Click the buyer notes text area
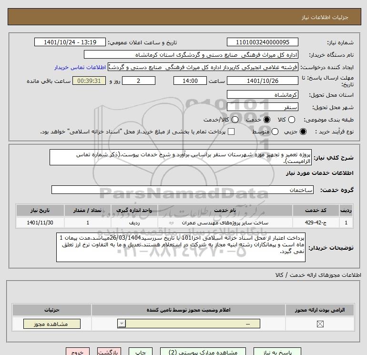The height and width of the screenshot is (355, 367). coord(181,247)
